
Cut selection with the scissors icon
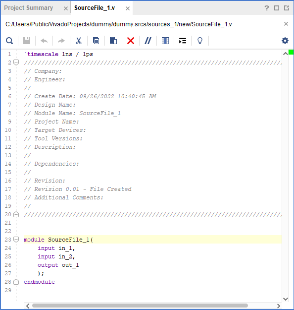coord(79,41)
